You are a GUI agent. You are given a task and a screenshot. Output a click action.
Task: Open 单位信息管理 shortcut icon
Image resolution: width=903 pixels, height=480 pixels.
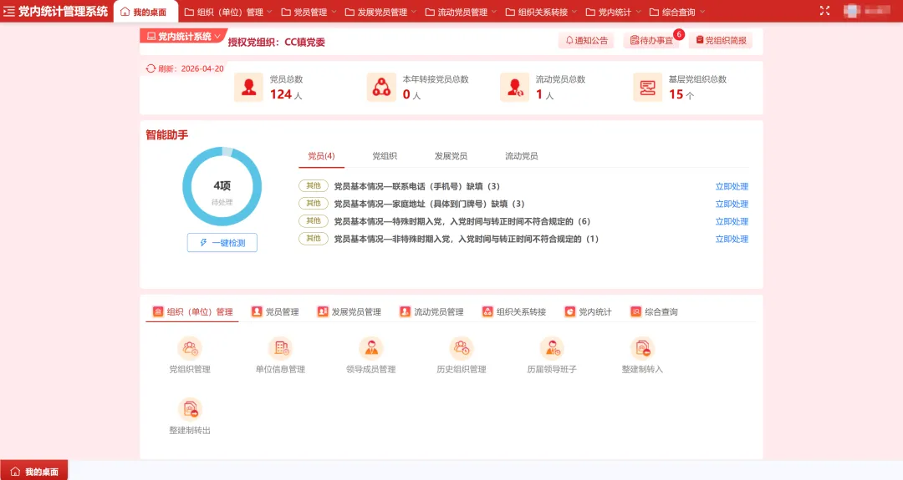280,348
